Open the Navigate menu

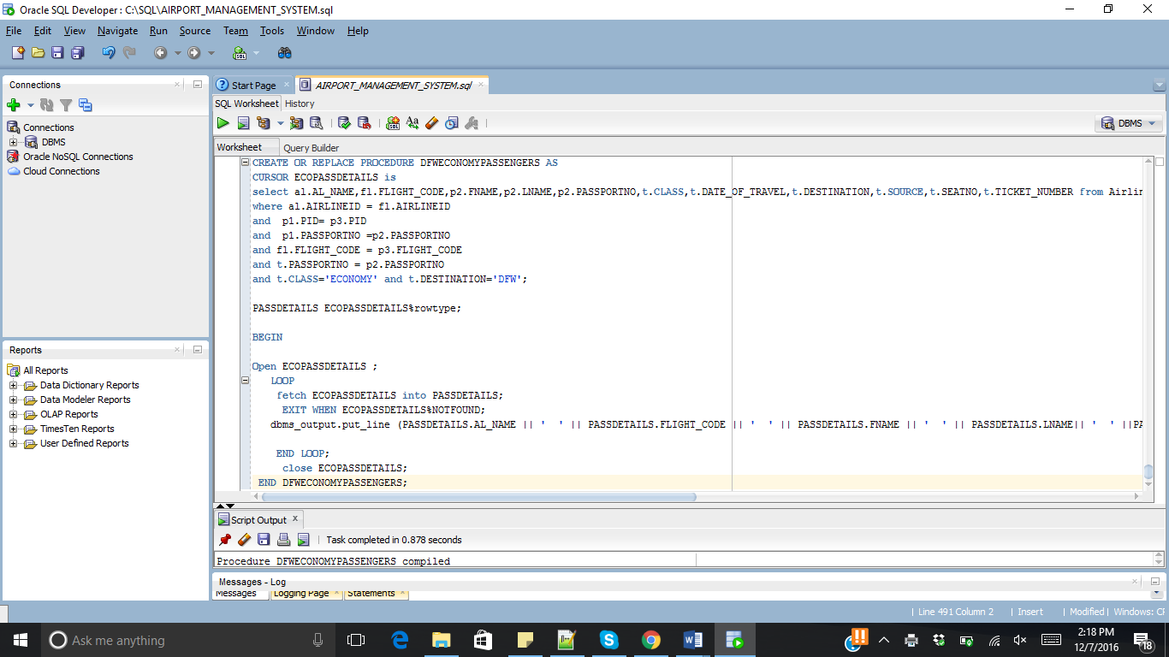pyautogui.click(x=117, y=31)
